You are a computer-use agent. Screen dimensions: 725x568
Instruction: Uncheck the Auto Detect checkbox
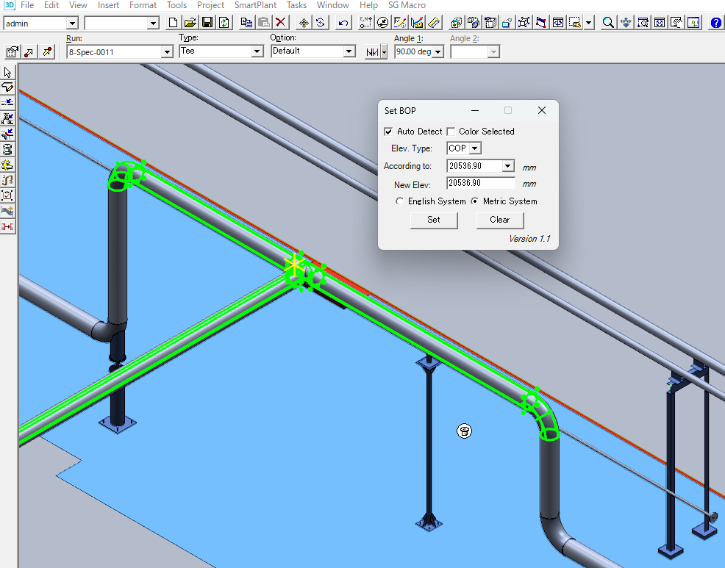coord(388,132)
